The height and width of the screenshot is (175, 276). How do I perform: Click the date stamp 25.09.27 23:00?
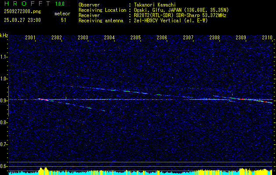(22, 20)
